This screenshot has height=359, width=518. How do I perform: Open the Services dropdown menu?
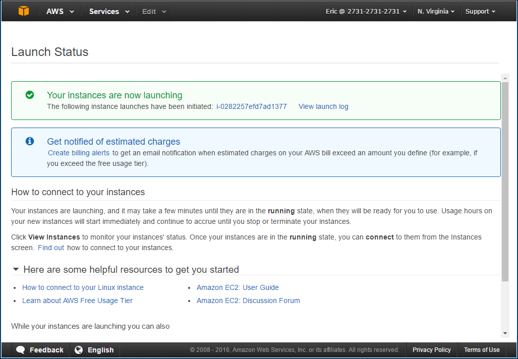click(x=109, y=11)
